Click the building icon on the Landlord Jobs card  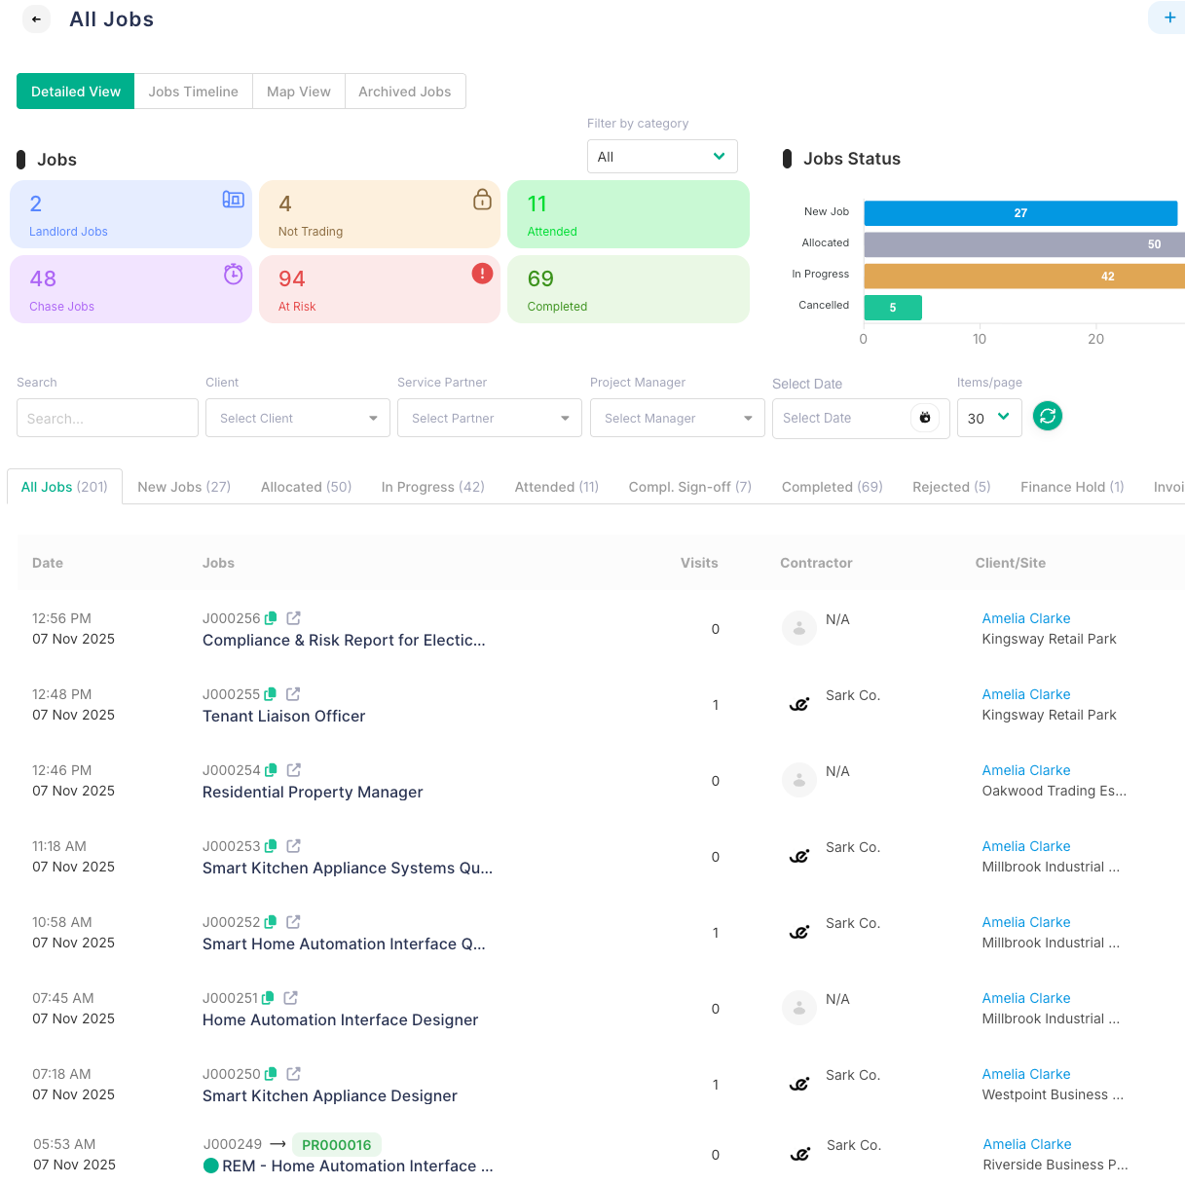[233, 199]
